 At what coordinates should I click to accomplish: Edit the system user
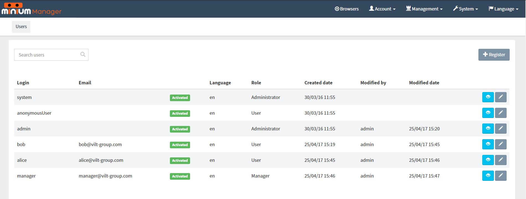pyautogui.click(x=501, y=97)
